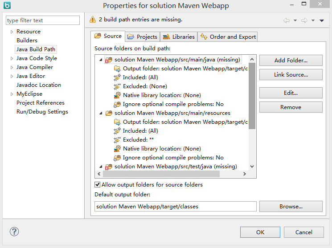The image size is (332, 248).
Task: Click the warning icon beside build path message
Action: 93,20
